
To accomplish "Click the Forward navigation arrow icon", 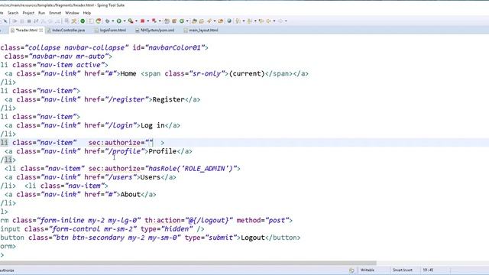I will click(x=280, y=21).
